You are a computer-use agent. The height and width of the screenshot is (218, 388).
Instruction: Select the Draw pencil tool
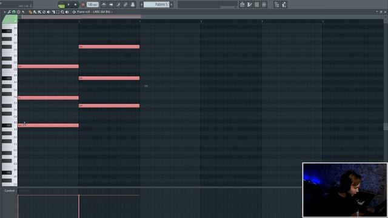[x=30, y=12]
